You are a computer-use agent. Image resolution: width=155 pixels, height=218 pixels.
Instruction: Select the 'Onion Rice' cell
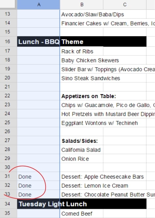click(x=82, y=159)
